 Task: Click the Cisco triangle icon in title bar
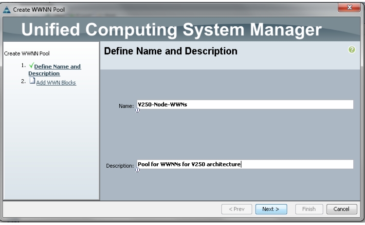click(7, 10)
